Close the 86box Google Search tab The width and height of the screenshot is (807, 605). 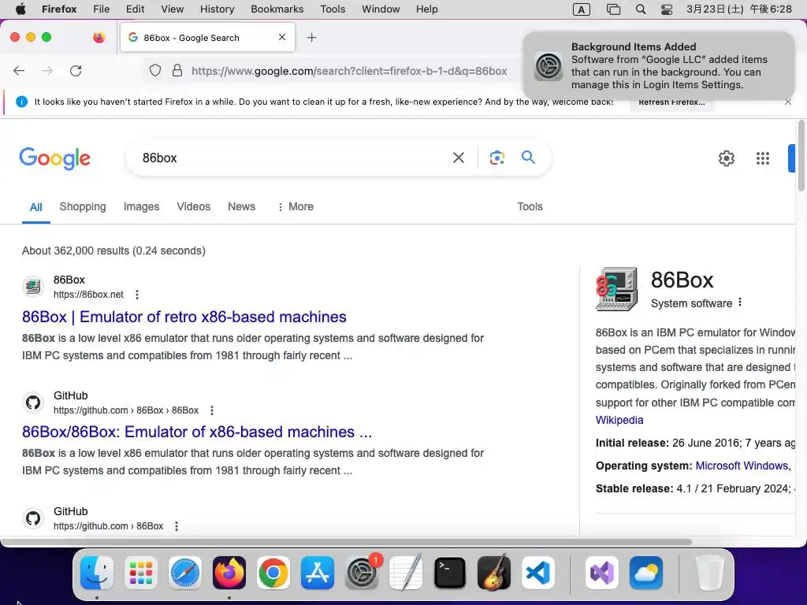point(282,37)
